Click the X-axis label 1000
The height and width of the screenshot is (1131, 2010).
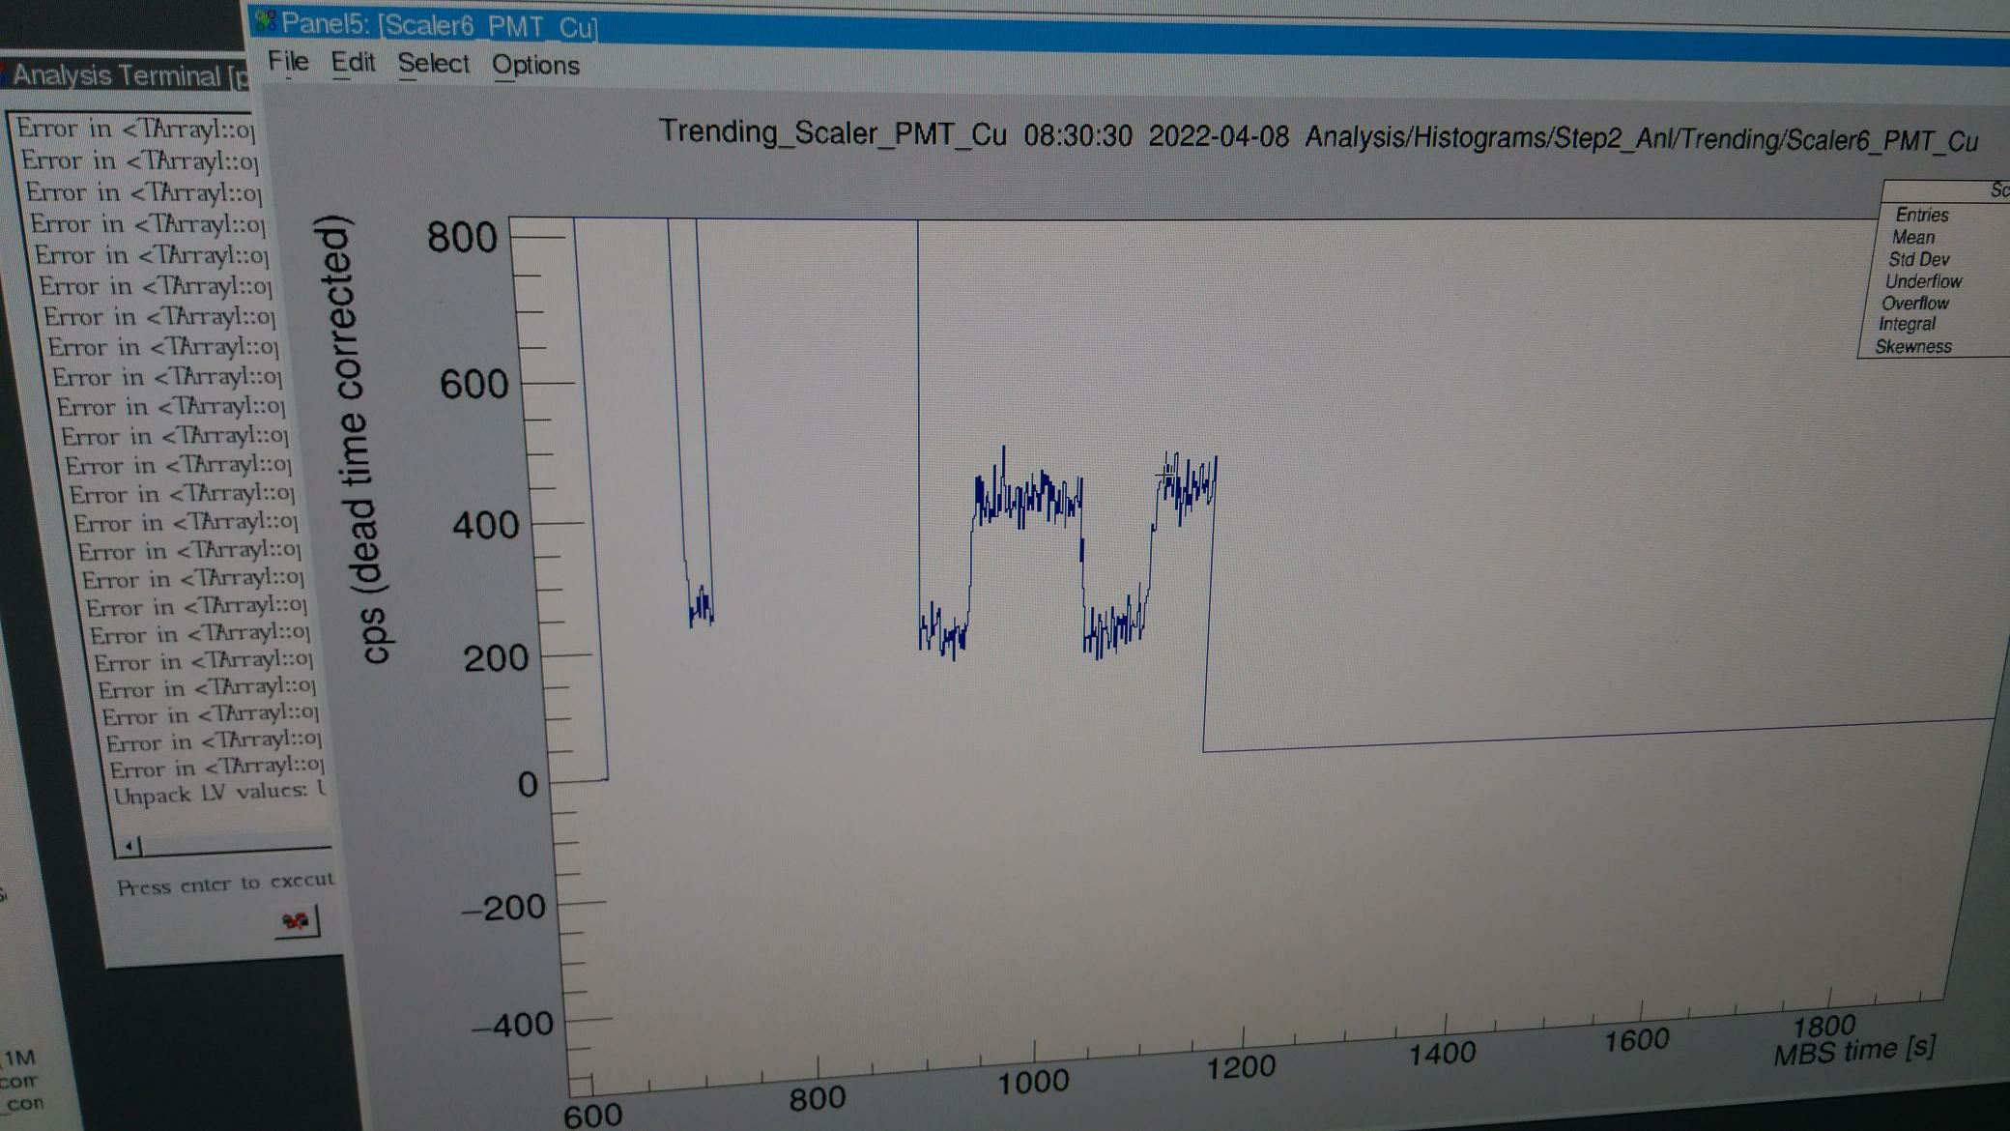(1033, 1082)
